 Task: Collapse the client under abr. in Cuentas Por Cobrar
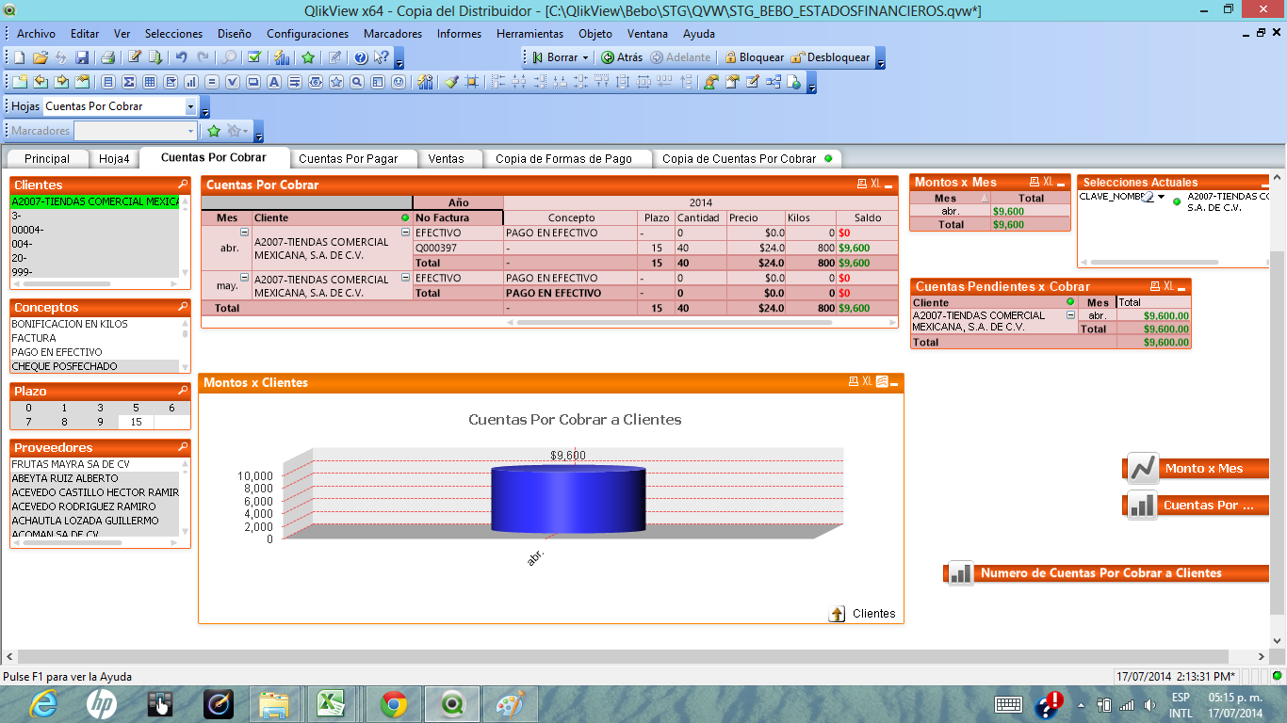coord(406,232)
